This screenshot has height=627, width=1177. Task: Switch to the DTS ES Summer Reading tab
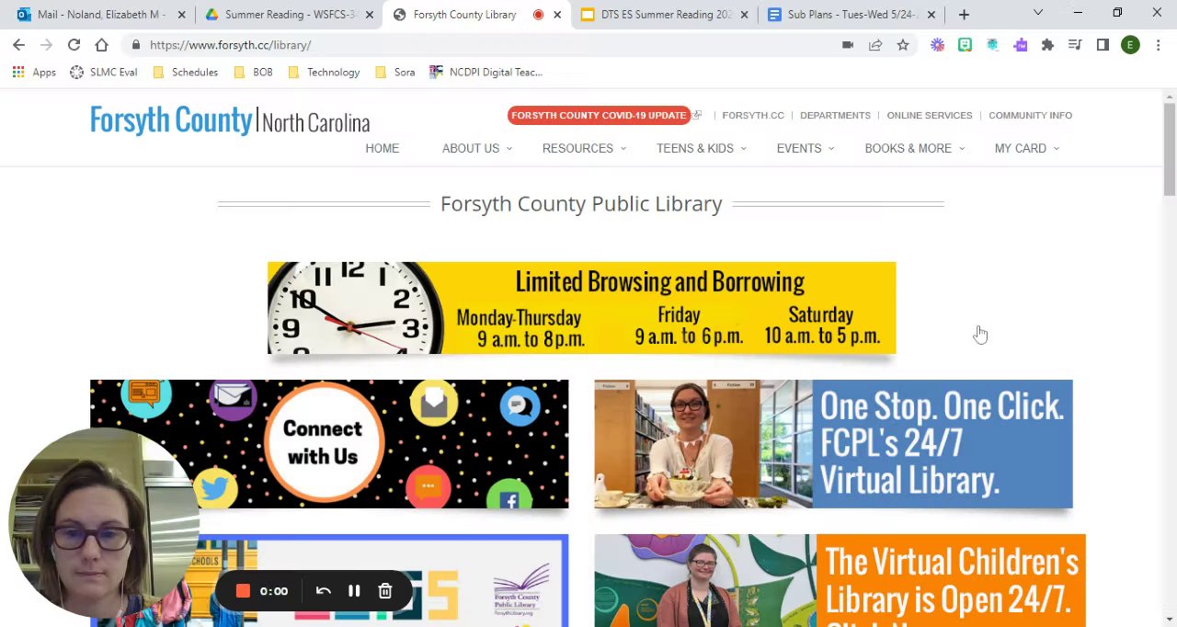click(x=664, y=15)
